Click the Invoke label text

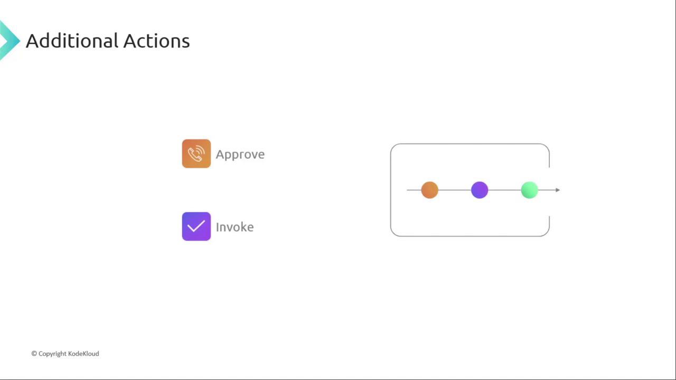234,227
